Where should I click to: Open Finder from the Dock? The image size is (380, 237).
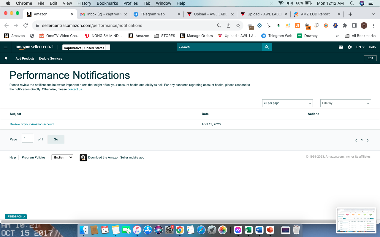coord(84,230)
